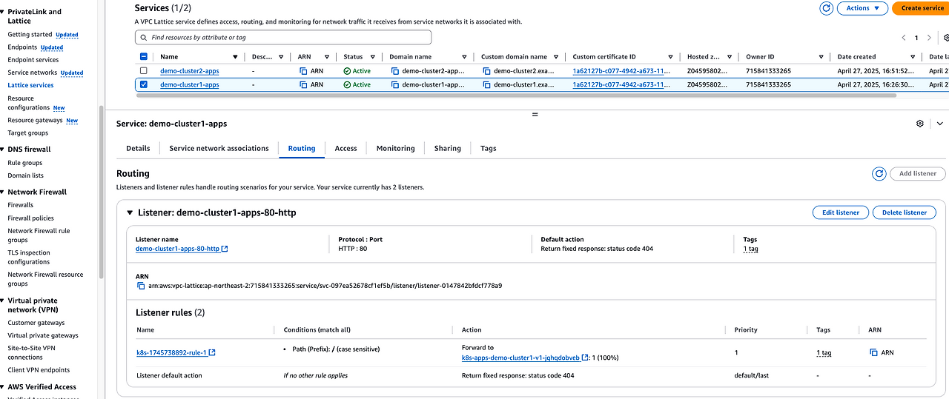The image size is (949, 399).
Task: Open the detail panel settings gear
Action: coord(920,124)
